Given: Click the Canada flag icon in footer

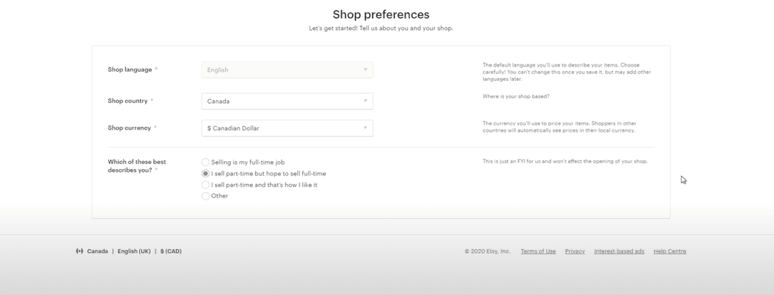Looking at the screenshot, I should 79,251.
